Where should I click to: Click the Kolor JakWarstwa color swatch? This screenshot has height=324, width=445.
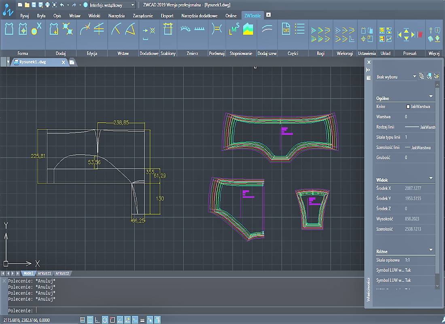coord(408,107)
